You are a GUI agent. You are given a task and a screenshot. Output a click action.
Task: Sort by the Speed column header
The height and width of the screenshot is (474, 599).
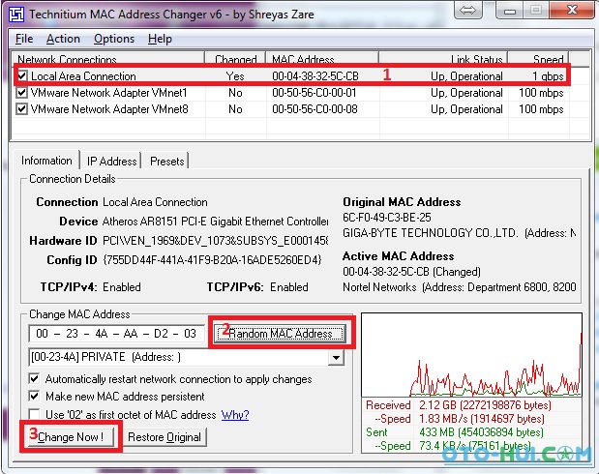click(538, 59)
